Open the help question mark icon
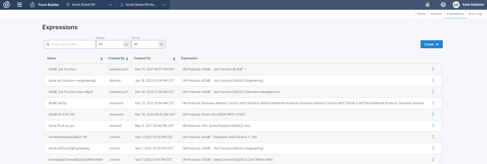Viewport: 487px width, 164px height. (x=443, y=5)
